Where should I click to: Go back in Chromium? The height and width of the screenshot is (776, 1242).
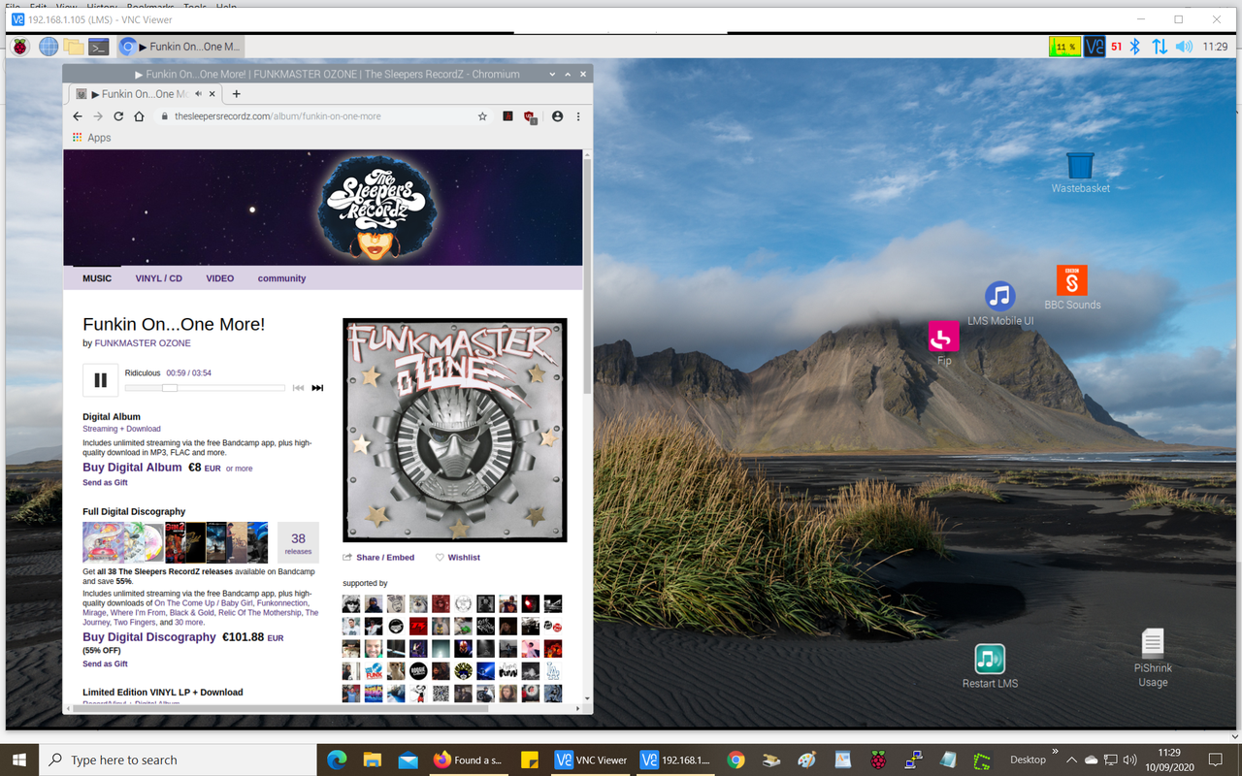pos(78,116)
